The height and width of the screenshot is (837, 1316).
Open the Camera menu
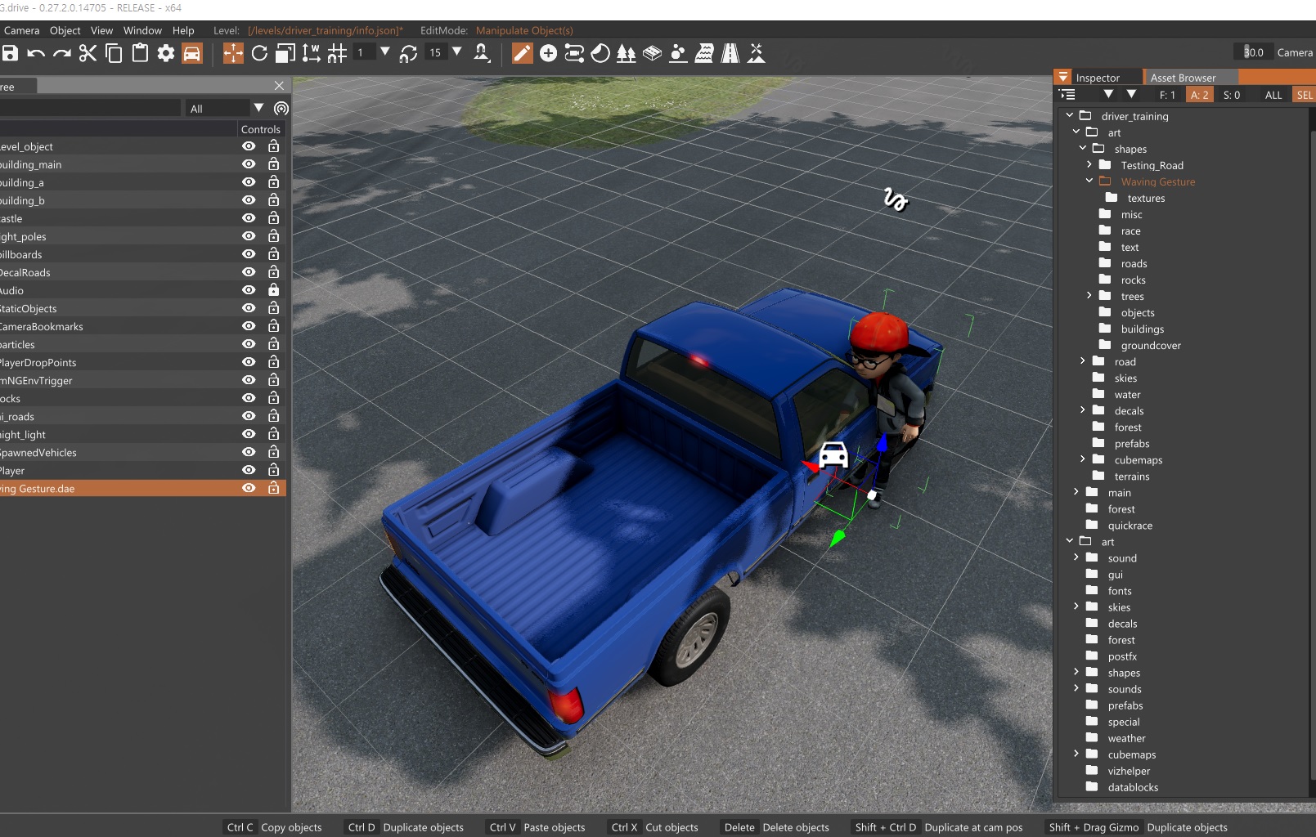[21, 30]
